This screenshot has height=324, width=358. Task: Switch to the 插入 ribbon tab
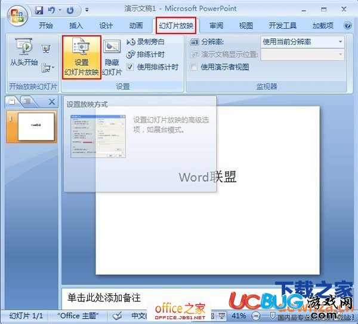76,25
